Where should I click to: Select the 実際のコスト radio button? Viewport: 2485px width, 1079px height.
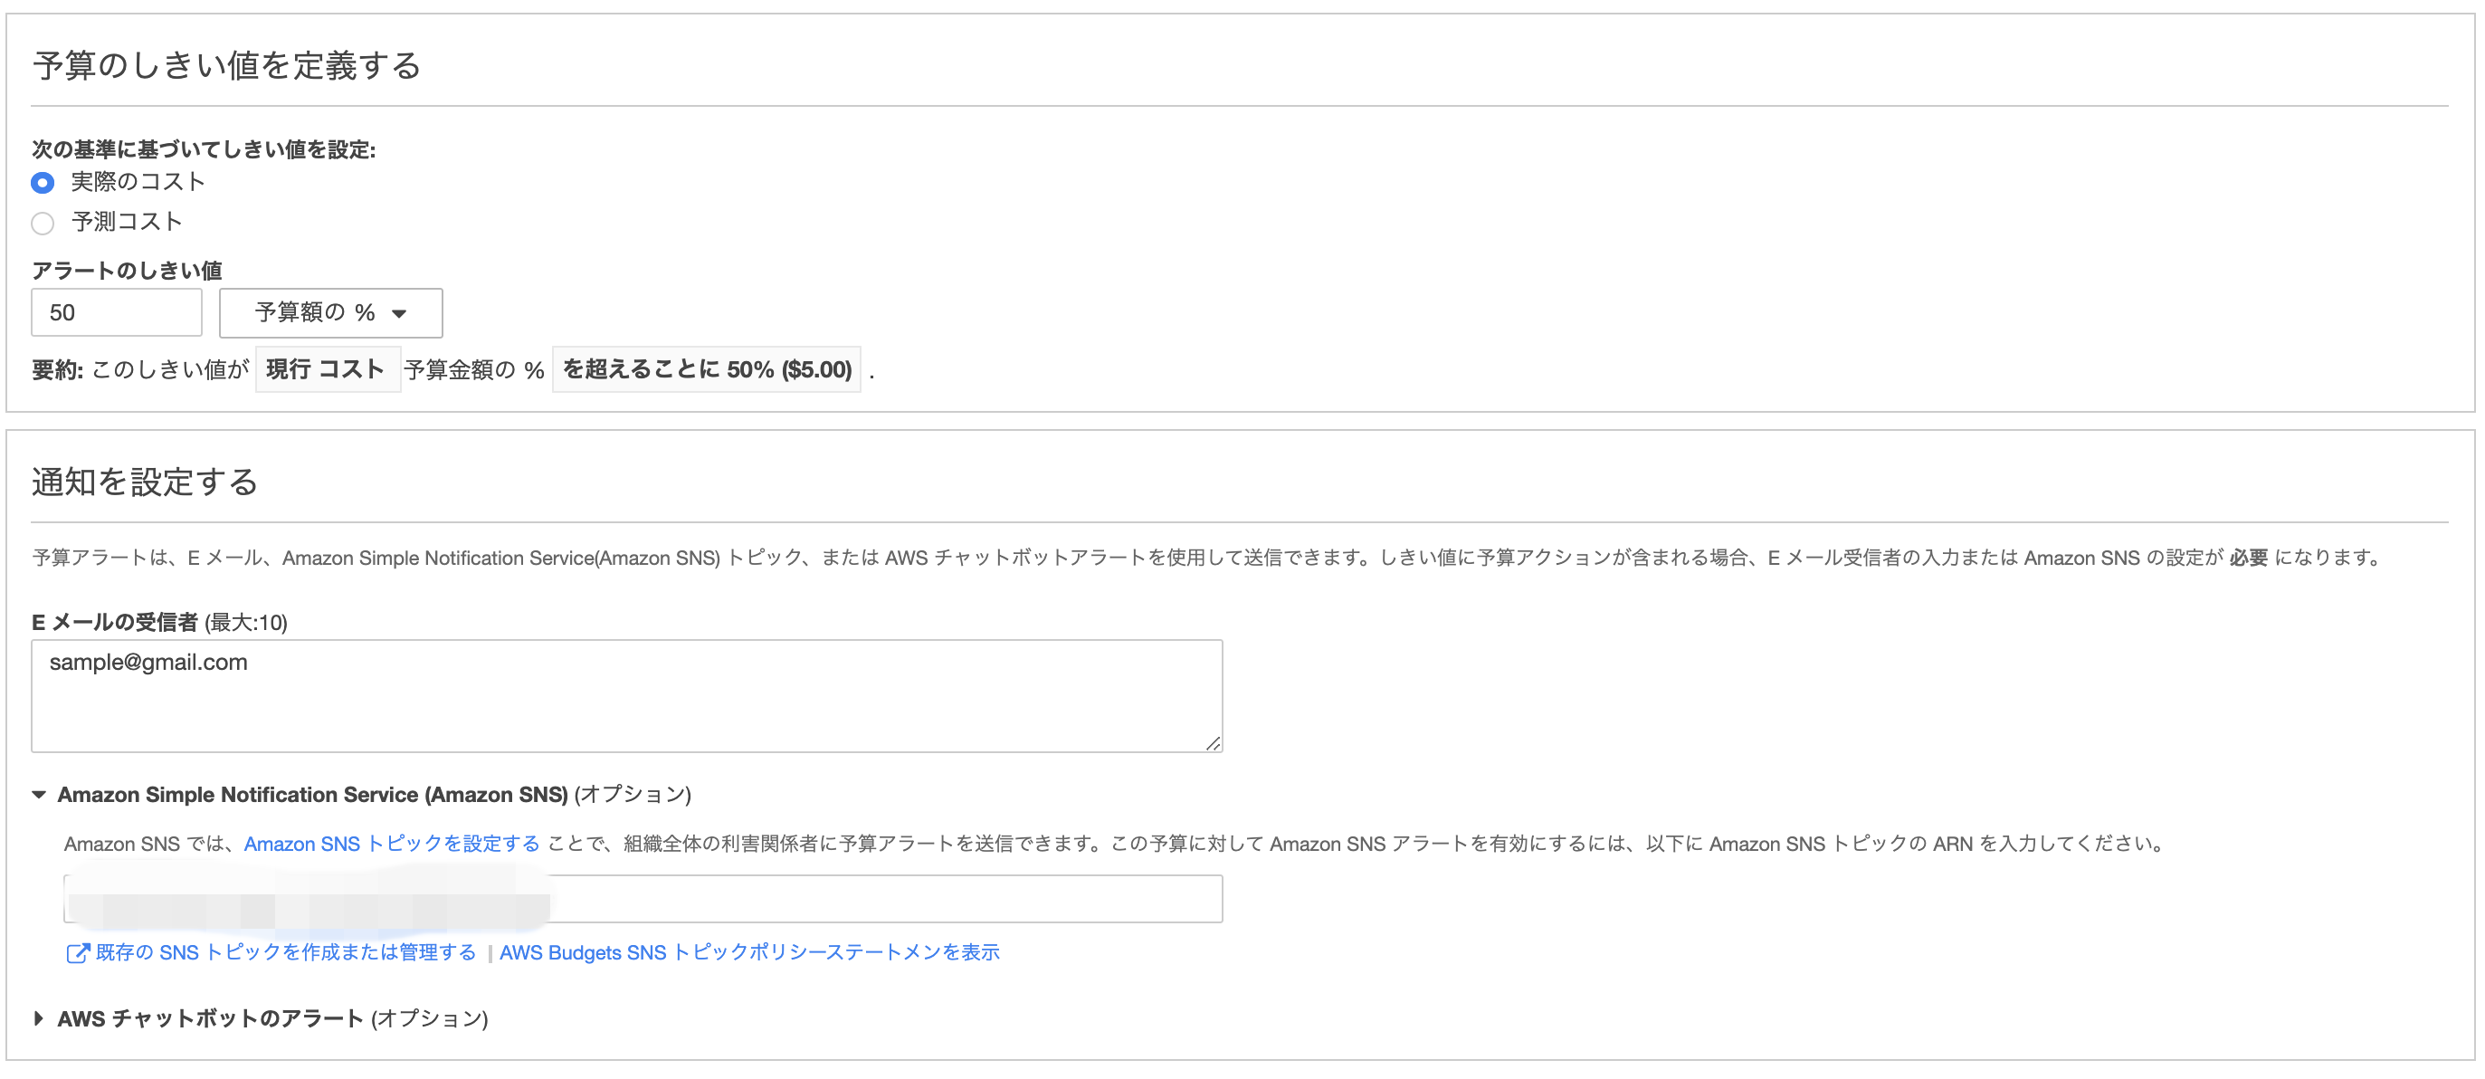43,181
